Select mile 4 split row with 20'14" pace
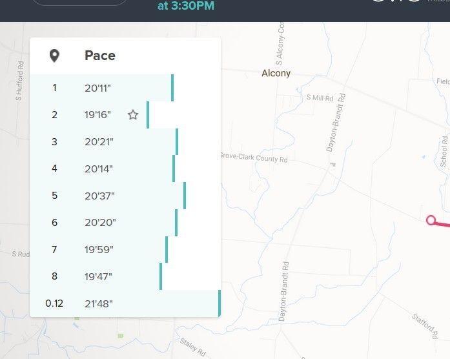 (x=125, y=169)
